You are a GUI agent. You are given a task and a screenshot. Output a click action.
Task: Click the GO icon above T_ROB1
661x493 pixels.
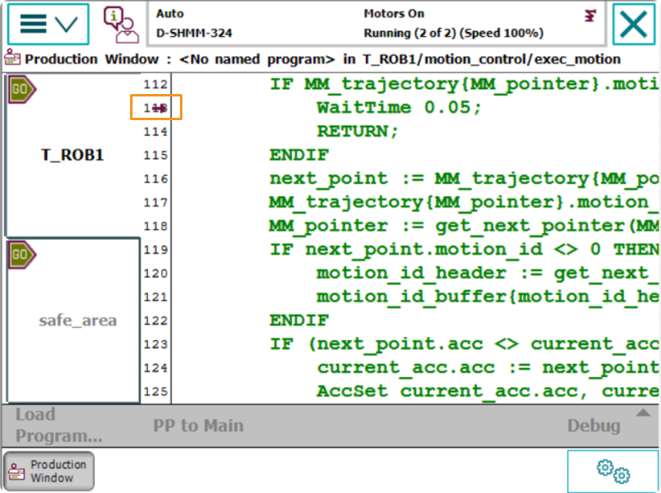[21, 89]
